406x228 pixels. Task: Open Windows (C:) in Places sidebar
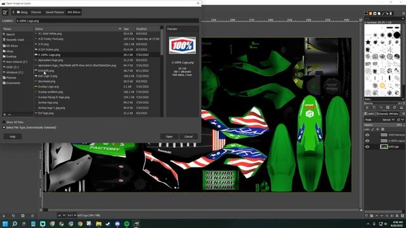pos(15,72)
